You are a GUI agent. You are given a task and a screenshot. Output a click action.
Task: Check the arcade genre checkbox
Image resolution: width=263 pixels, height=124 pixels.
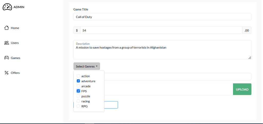pos(78,86)
